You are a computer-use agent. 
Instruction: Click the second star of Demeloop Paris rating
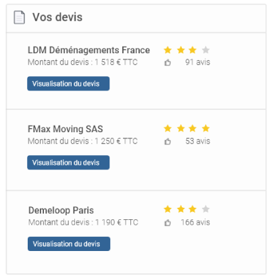coord(181,209)
